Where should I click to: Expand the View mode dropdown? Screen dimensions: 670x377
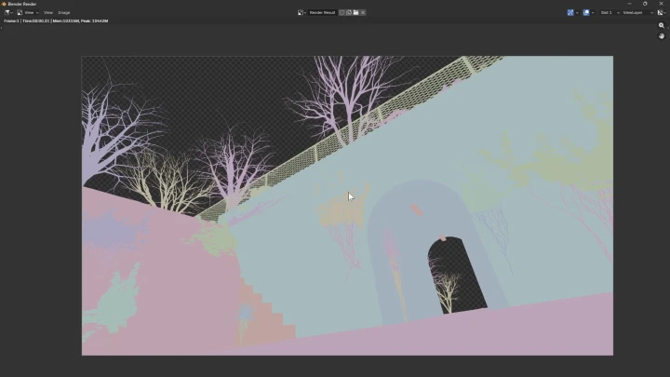click(32, 13)
